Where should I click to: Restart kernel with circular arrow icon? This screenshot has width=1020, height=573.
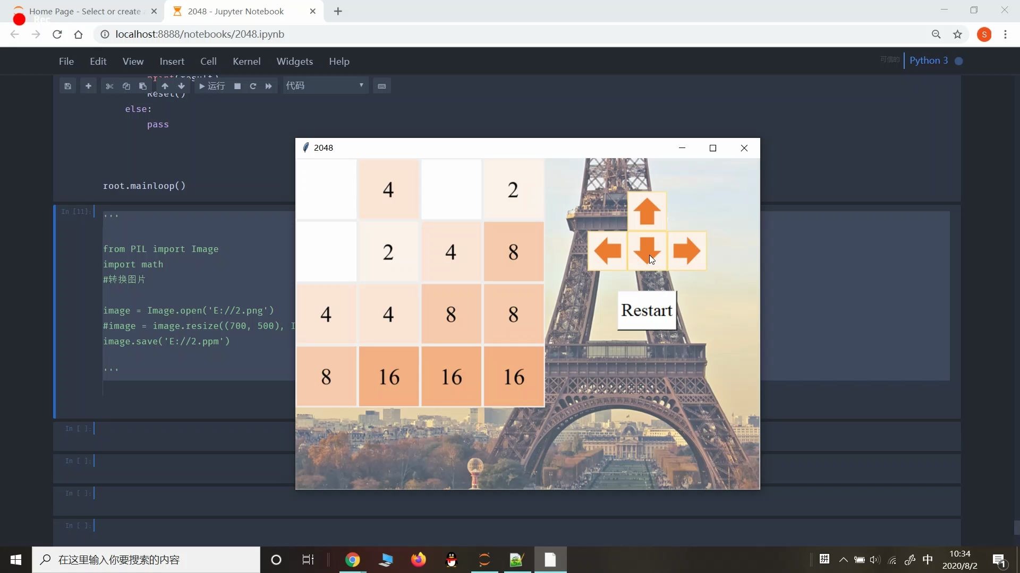(253, 86)
